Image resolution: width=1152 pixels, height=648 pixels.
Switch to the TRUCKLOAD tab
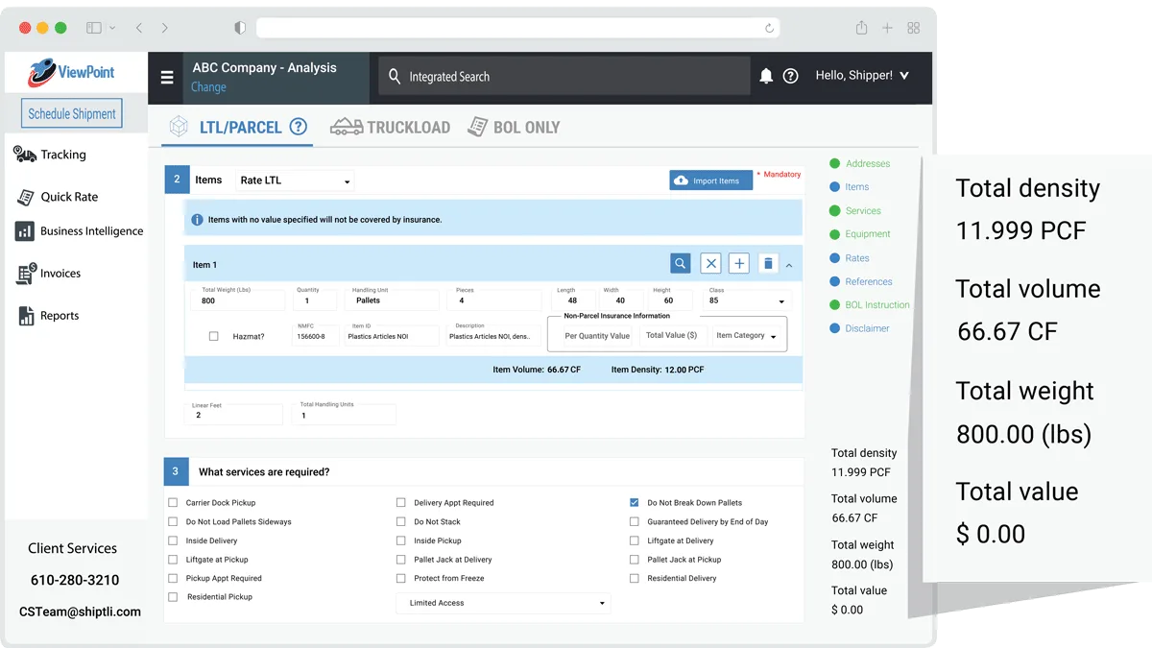coord(391,127)
